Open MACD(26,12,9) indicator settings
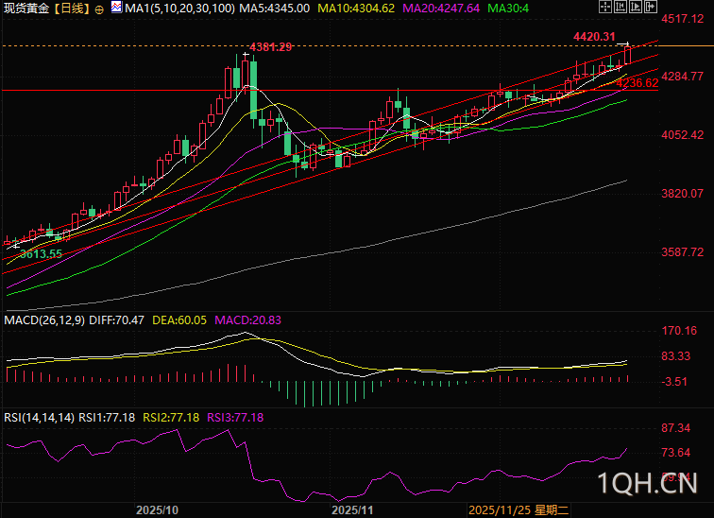 pyautogui.click(x=44, y=320)
